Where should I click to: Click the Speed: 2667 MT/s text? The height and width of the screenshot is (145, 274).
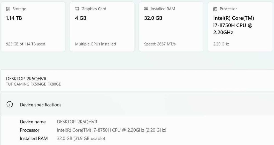160,44
